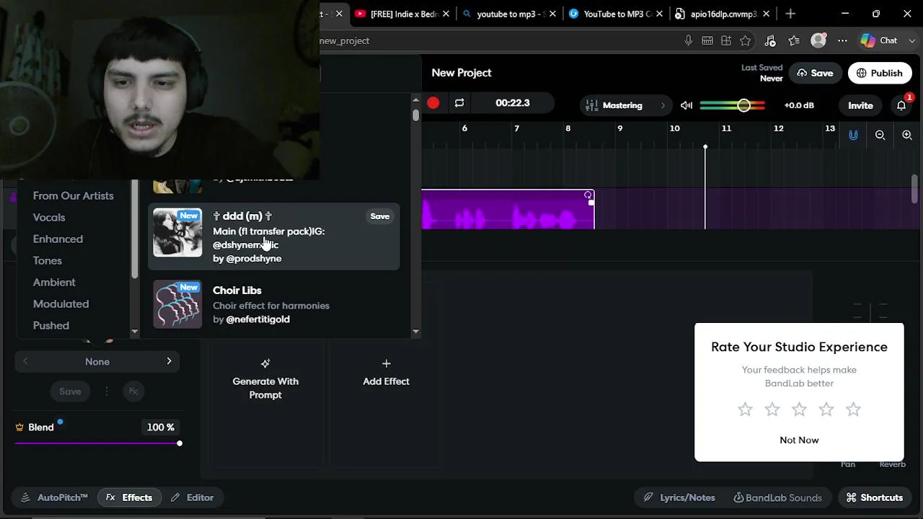Open the None preset selector
This screenshot has width=923, height=519.
(x=97, y=362)
